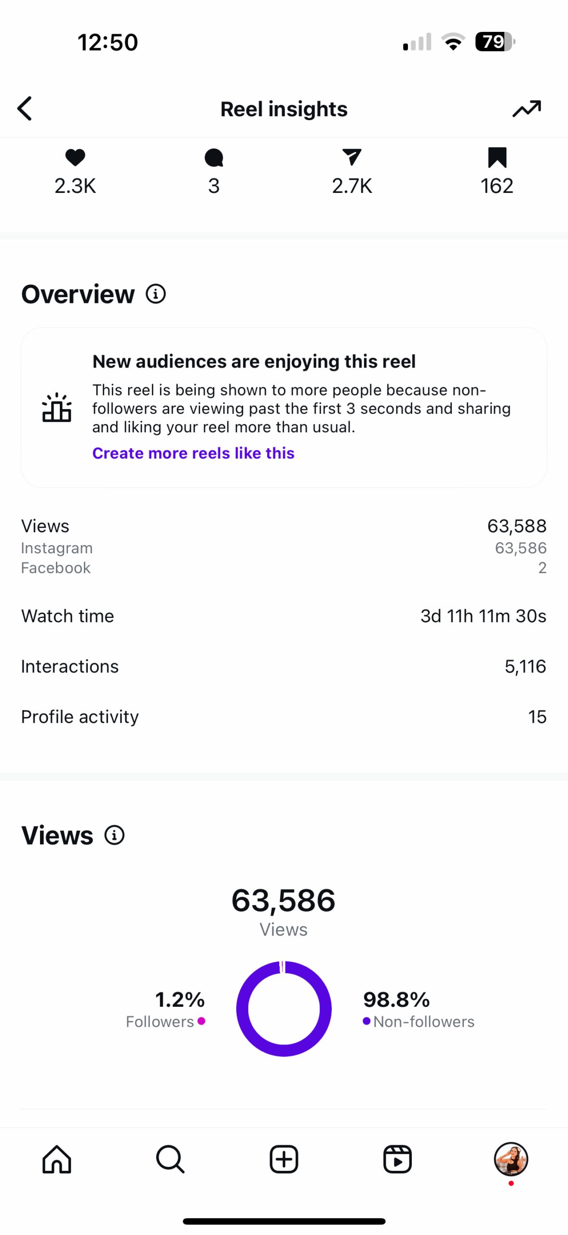Image resolution: width=568 pixels, height=1235 pixels.
Task: Open the Overview info icon
Action: click(156, 294)
